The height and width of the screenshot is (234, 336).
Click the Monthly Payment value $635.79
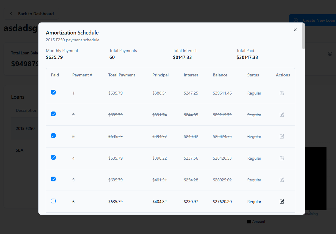pos(54,57)
